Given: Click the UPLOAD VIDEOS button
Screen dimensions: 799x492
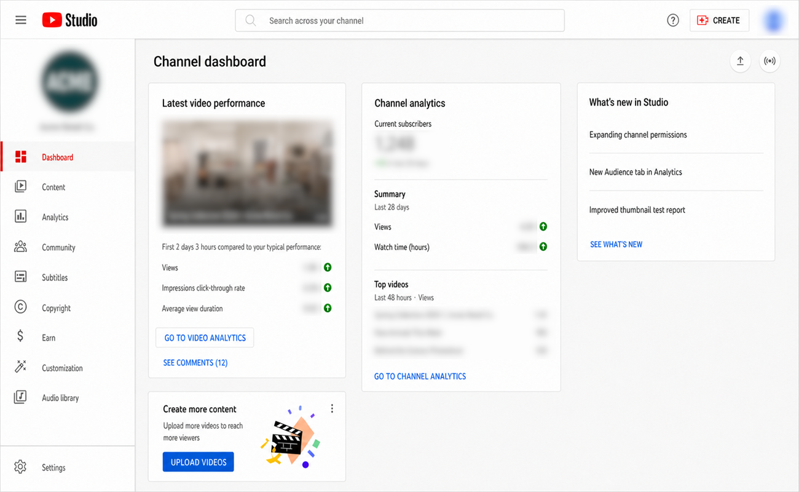Looking at the screenshot, I should tap(199, 462).
